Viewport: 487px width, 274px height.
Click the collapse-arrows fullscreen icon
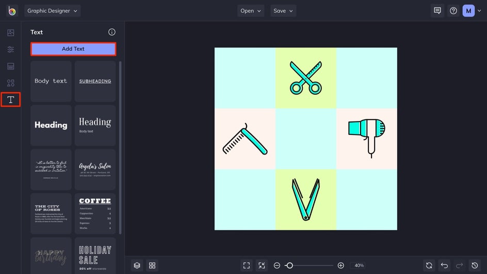(x=262, y=265)
